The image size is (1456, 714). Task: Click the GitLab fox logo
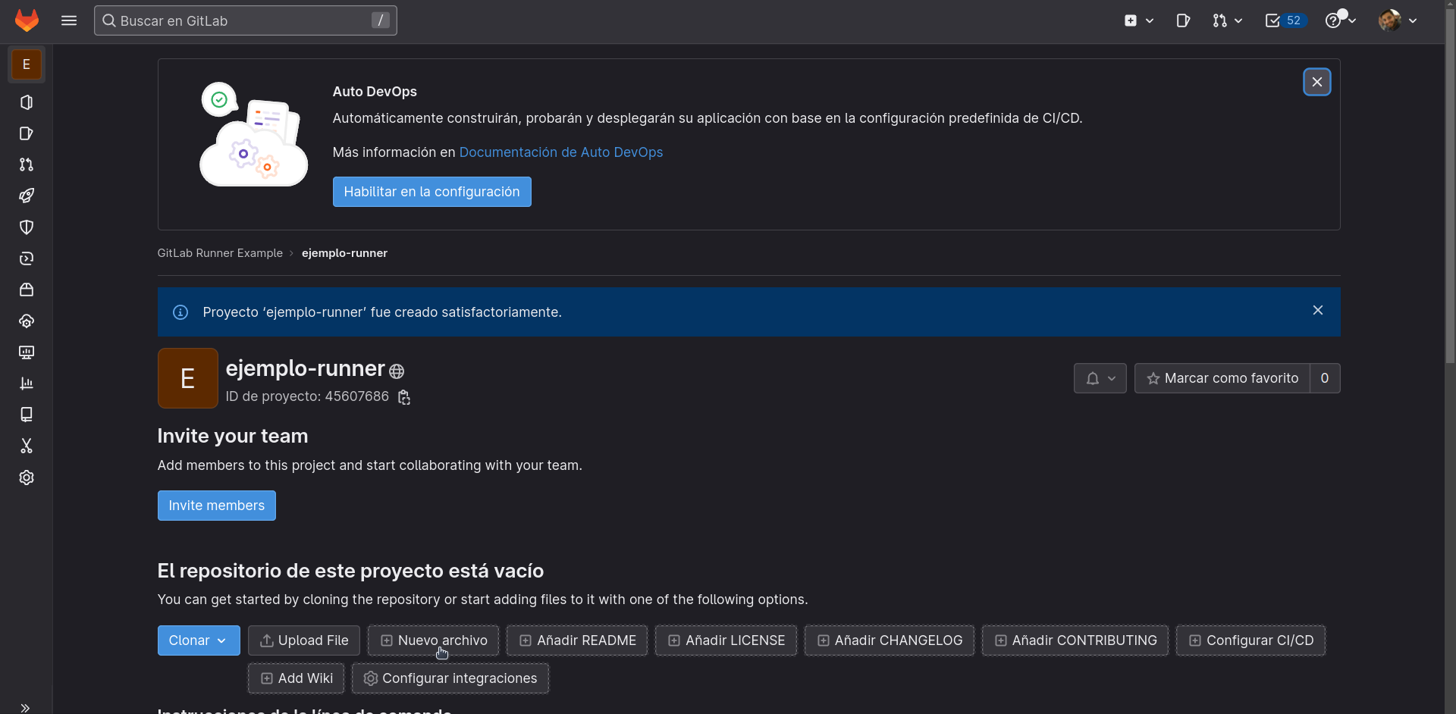point(27,20)
